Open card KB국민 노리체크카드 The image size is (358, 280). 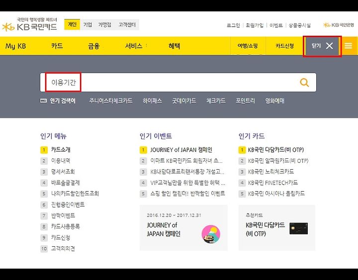[x=271, y=171]
